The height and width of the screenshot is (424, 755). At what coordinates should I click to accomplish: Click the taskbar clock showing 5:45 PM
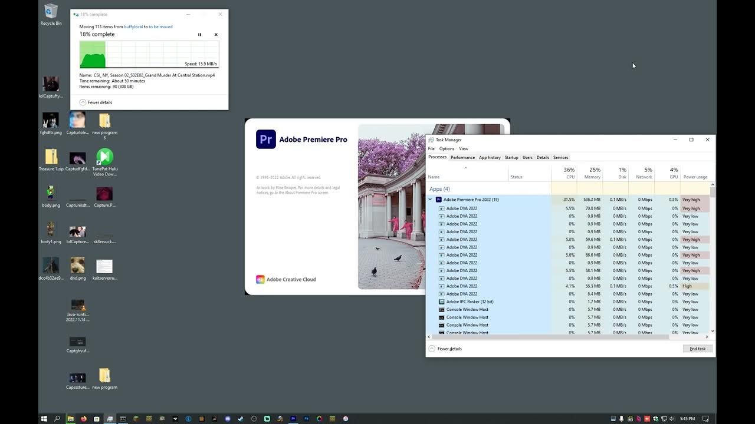coord(688,419)
